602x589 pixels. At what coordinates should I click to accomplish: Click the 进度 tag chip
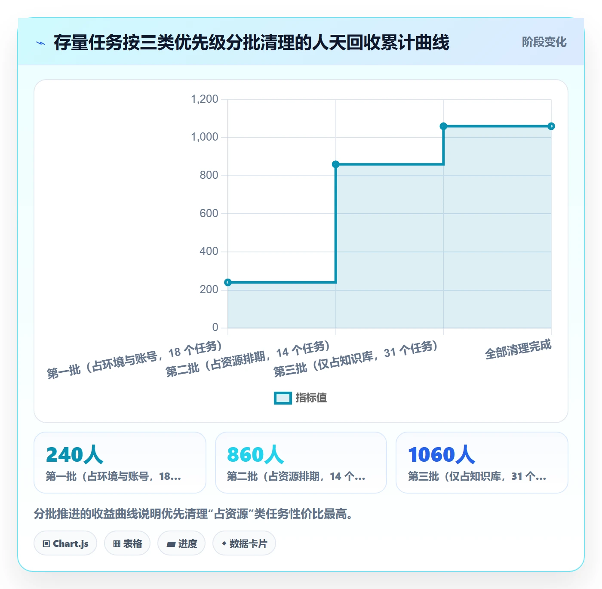tap(181, 543)
